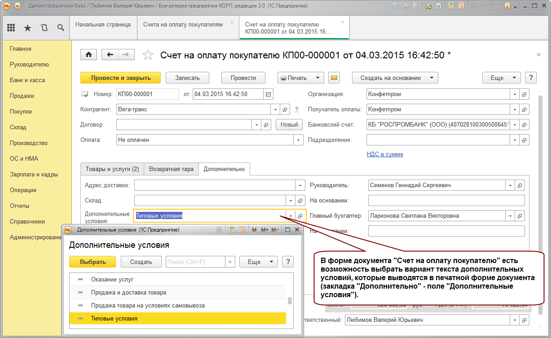Add document to favorites star near title
551x338 pixels.
148,55
